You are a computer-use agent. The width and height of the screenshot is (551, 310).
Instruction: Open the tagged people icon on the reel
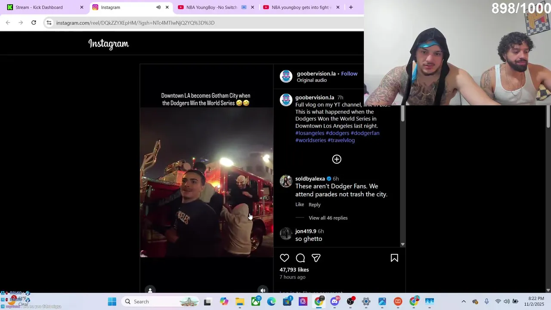point(150,291)
